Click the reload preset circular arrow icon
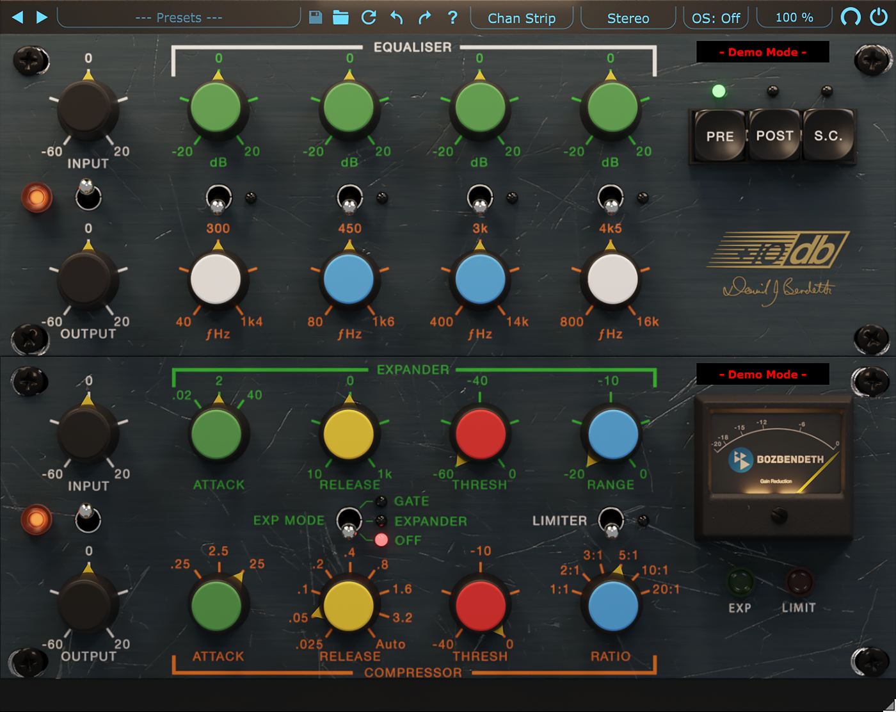Image resolution: width=896 pixels, height=712 pixels. point(369,17)
